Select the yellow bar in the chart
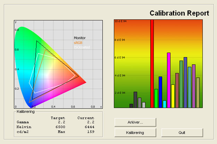The height and width of the screenshot is (144, 217). tap(173, 96)
